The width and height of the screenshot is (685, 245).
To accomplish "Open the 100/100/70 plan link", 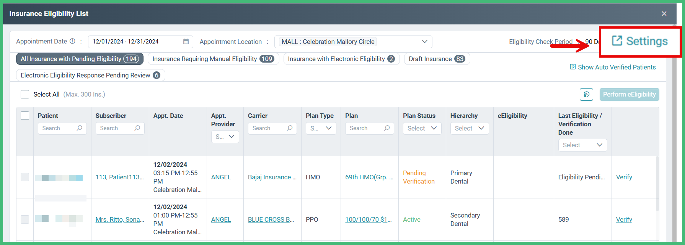I will pyautogui.click(x=369, y=219).
